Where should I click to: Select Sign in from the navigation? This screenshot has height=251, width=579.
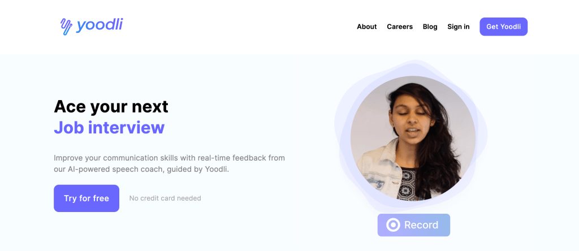pos(458,27)
